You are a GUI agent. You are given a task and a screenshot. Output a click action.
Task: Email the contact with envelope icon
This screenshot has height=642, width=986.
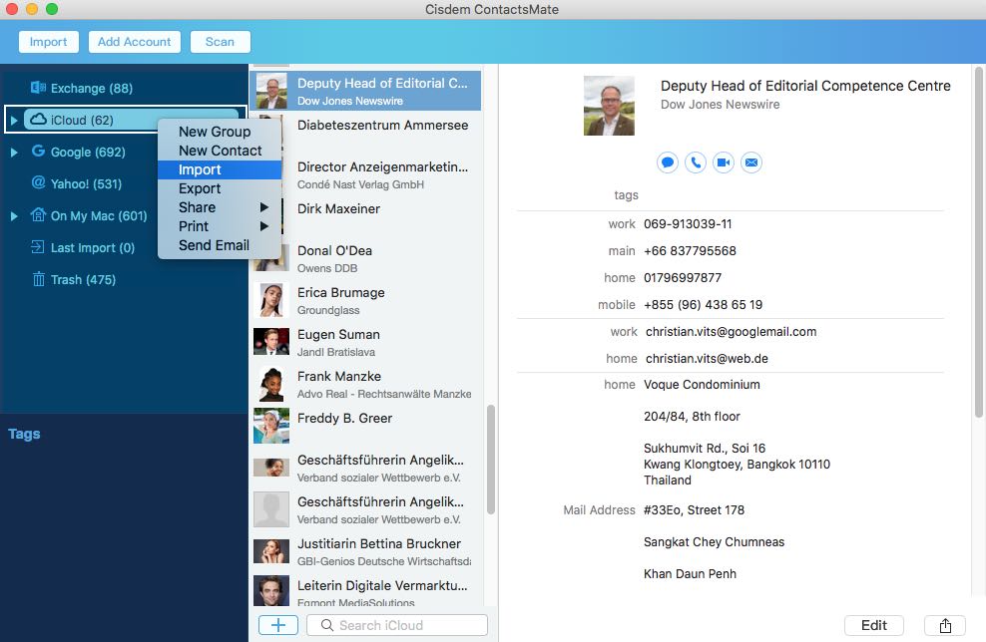click(751, 162)
